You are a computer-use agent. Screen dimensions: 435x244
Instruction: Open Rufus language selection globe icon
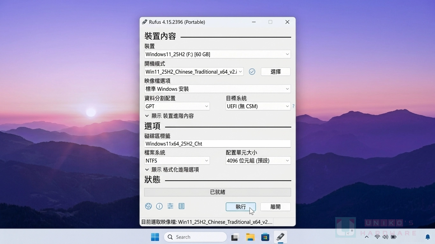pyautogui.click(x=148, y=206)
